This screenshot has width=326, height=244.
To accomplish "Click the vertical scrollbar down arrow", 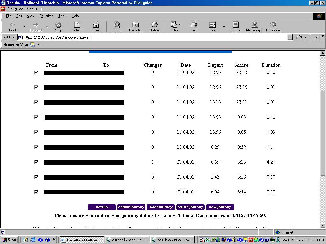I will [323, 226].
